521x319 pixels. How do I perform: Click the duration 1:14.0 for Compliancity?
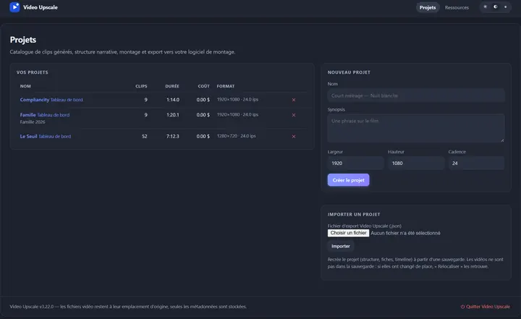coord(173,100)
